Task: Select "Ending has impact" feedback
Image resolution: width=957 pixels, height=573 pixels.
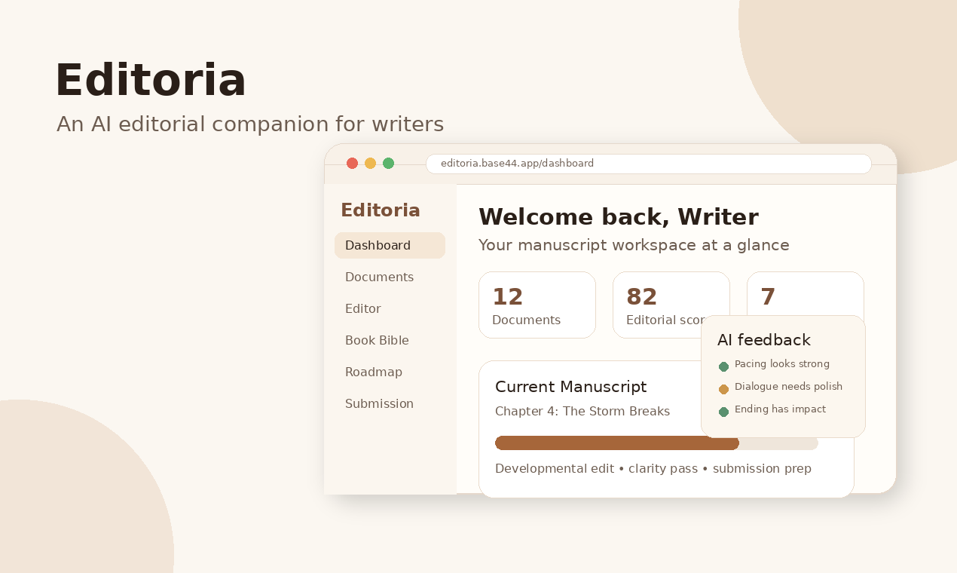Action: [780, 409]
